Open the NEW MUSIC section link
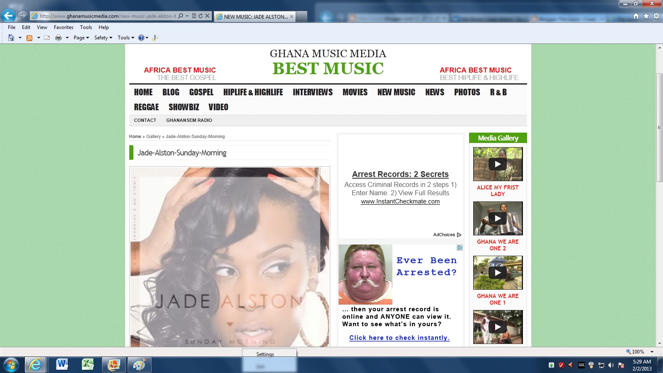Screen dimensions: 663x373 396,92
